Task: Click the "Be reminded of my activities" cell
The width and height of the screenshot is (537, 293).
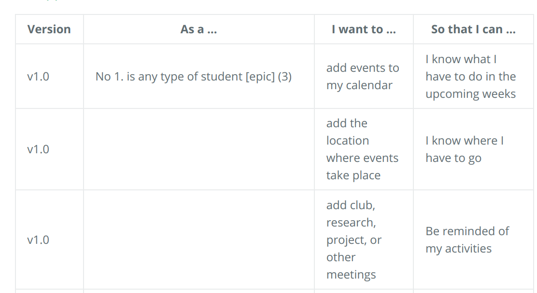Action: [467, 240]
